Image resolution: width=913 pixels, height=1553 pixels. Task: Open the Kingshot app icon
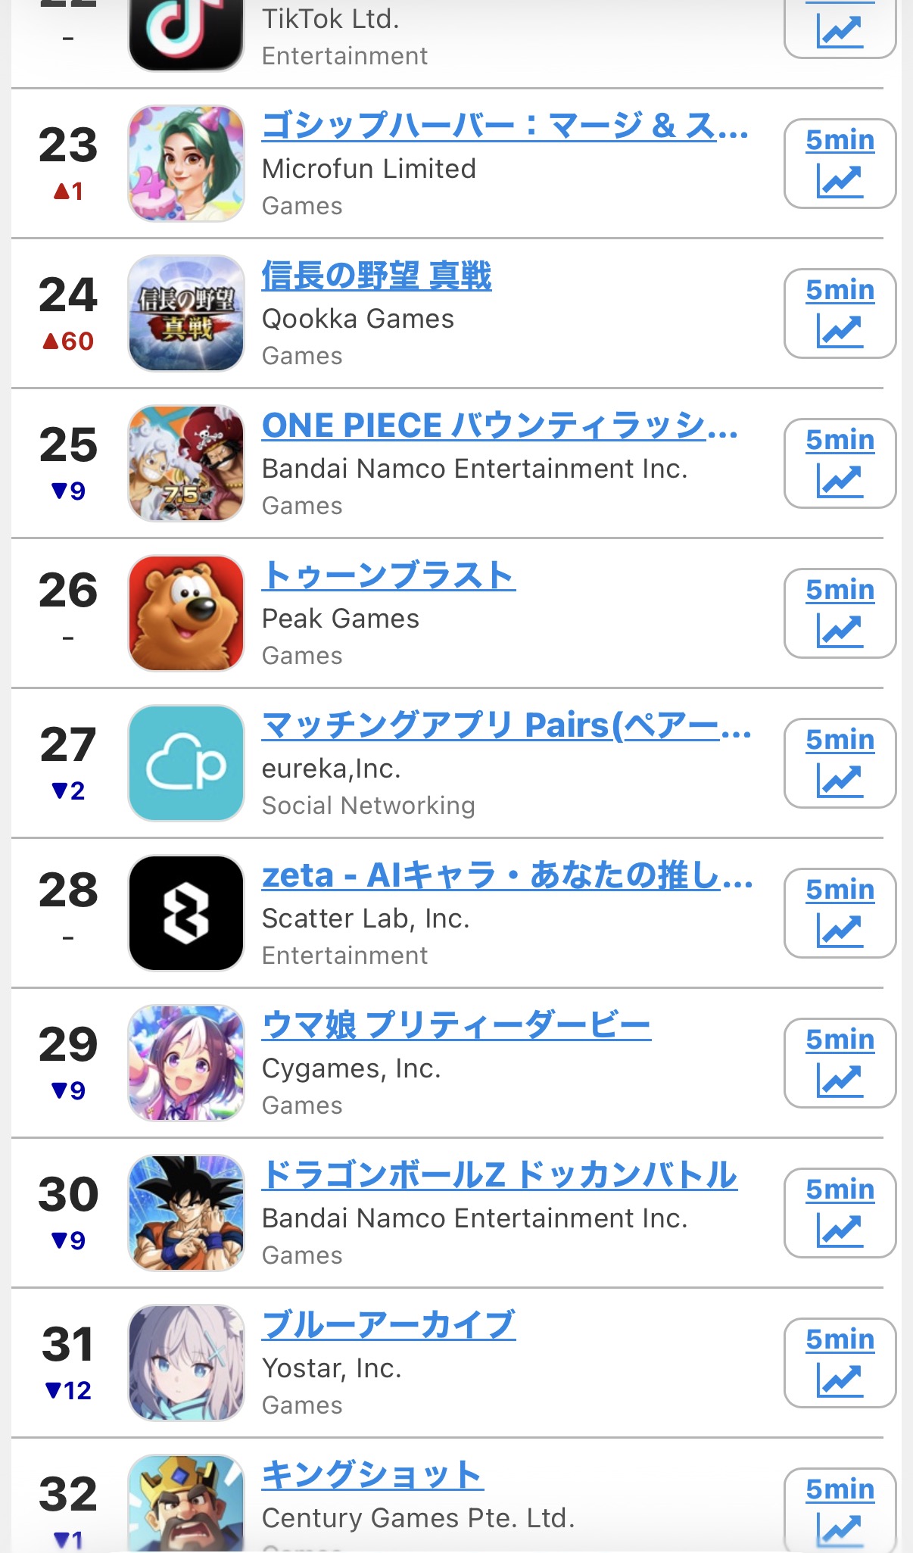pos(186,1503)
